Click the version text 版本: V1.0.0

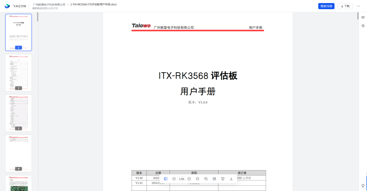pos(198,102)
